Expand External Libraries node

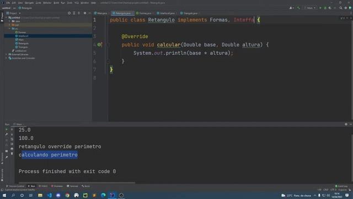(x=6, y=54)
